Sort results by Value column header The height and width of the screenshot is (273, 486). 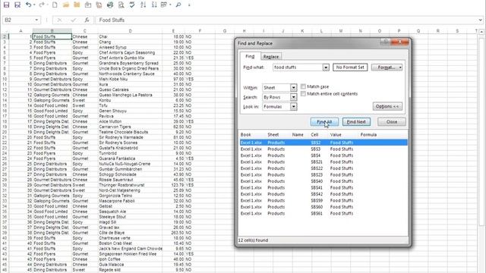pos(336,135)
